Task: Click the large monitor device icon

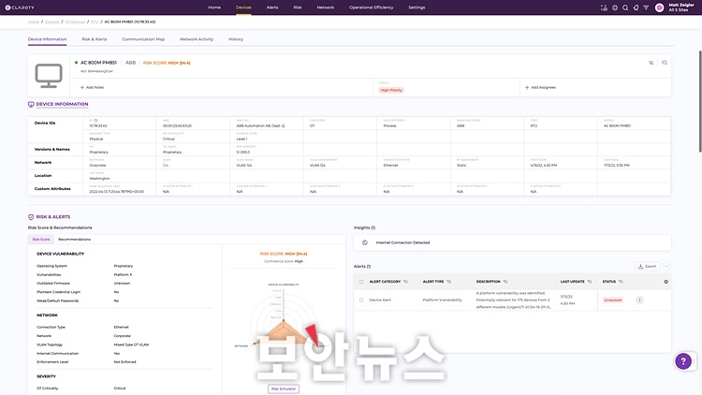Action: click(49, 76)
